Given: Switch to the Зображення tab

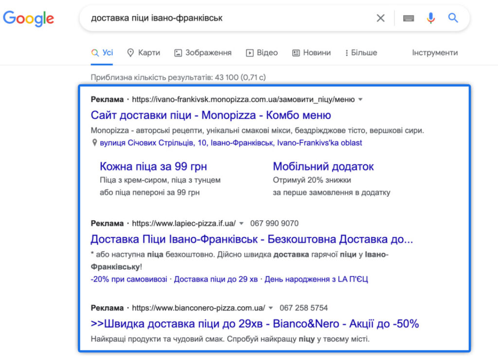Looking at the screenshot, I should point(203,52).
